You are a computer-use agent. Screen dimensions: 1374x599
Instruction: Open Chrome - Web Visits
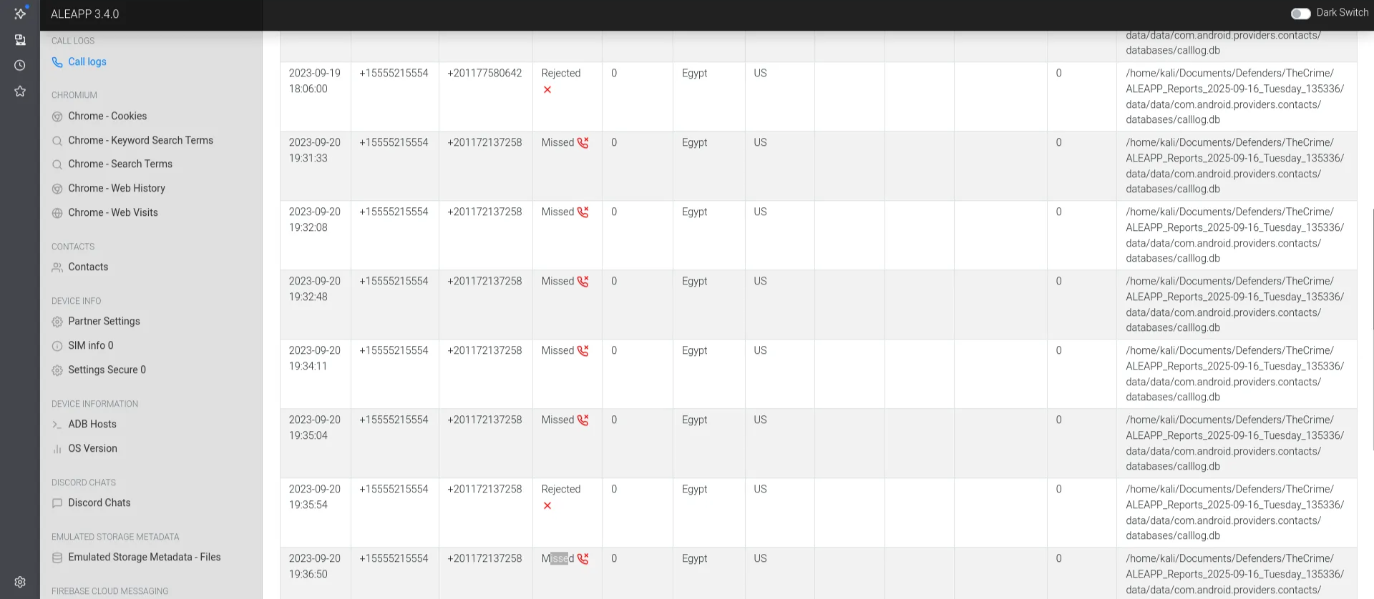click(x=113, y=212)
